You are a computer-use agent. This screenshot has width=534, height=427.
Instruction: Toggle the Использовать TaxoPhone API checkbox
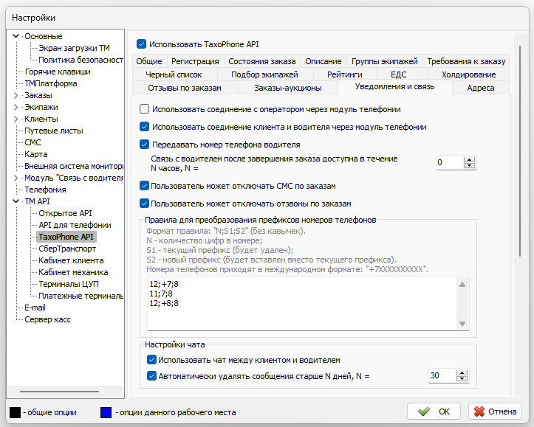[141, 44]
